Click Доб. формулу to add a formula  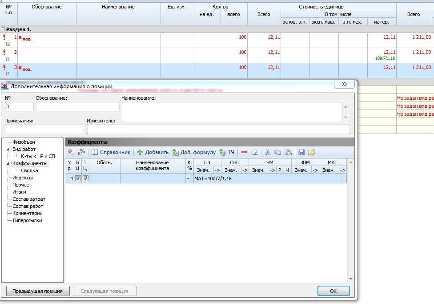pos(193,152)
